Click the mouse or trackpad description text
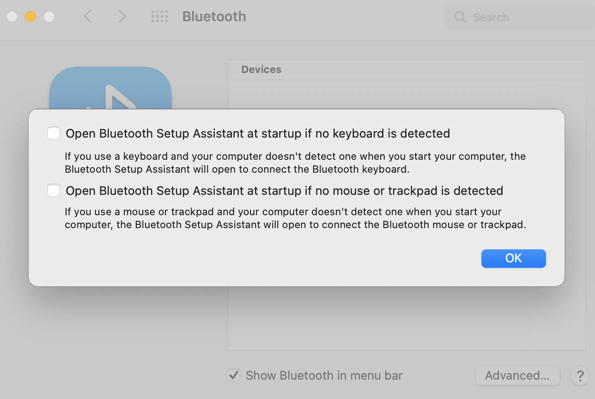This screenshot has height=399, width=595. (295, 218)
